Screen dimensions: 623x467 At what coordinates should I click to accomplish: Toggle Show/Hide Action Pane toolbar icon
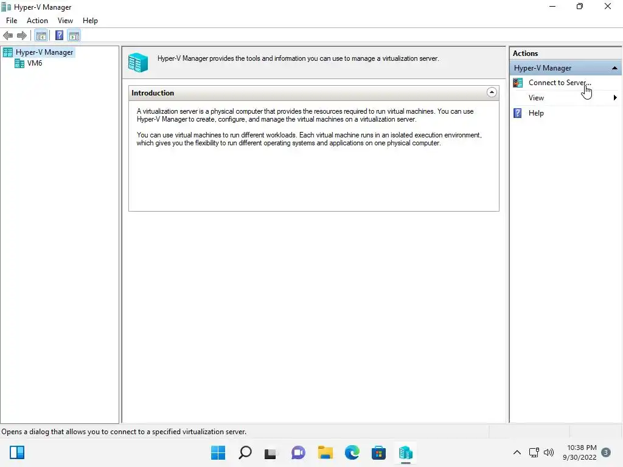[74, 36]
